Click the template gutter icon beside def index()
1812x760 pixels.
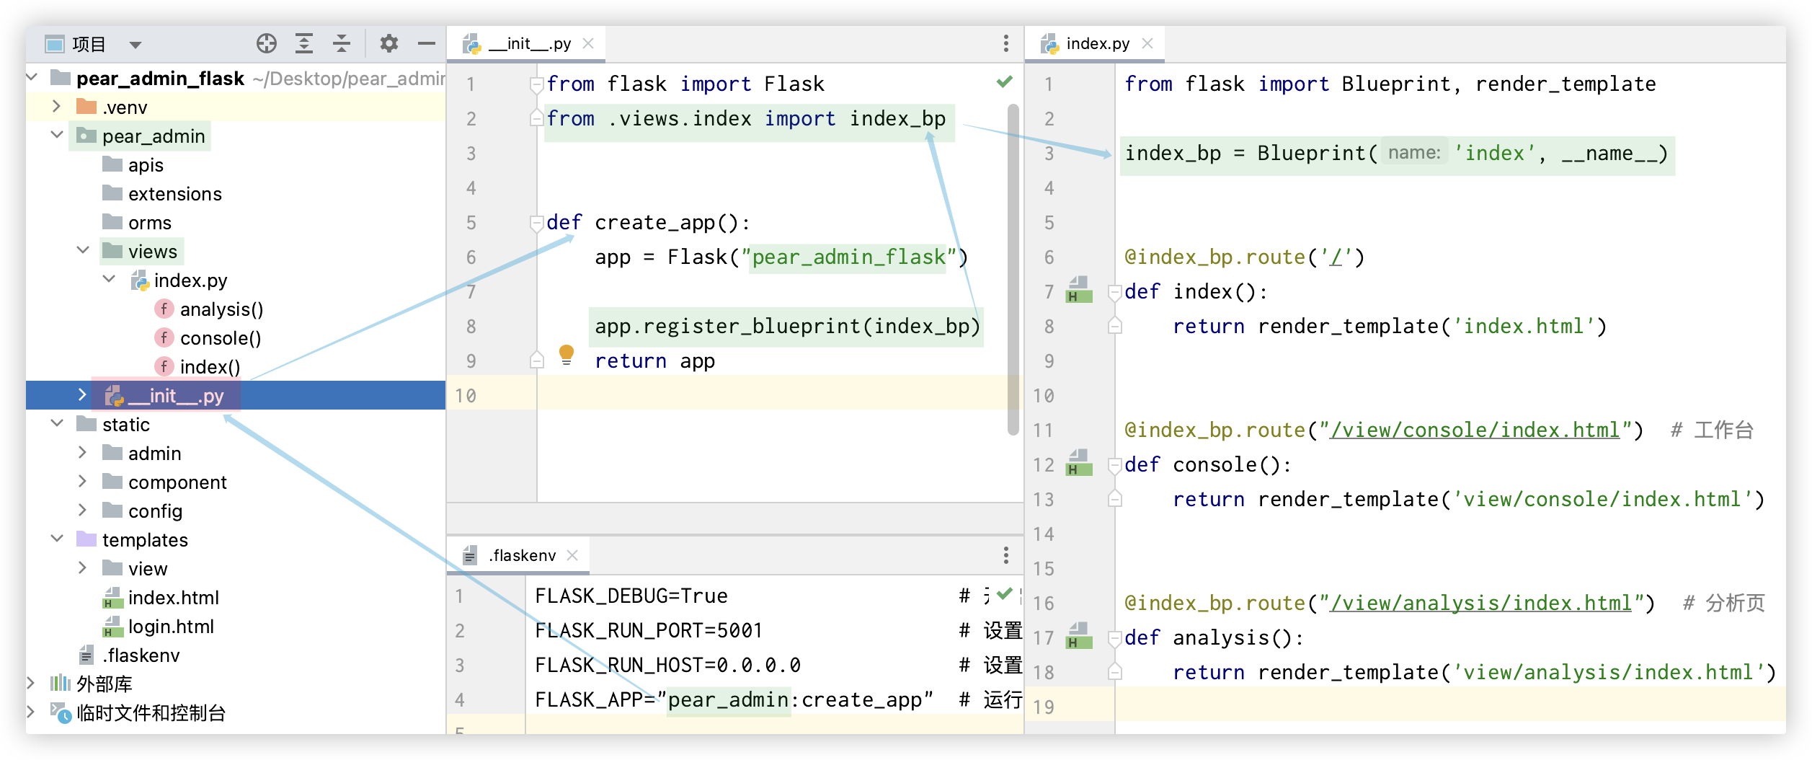coord(1078,291)
